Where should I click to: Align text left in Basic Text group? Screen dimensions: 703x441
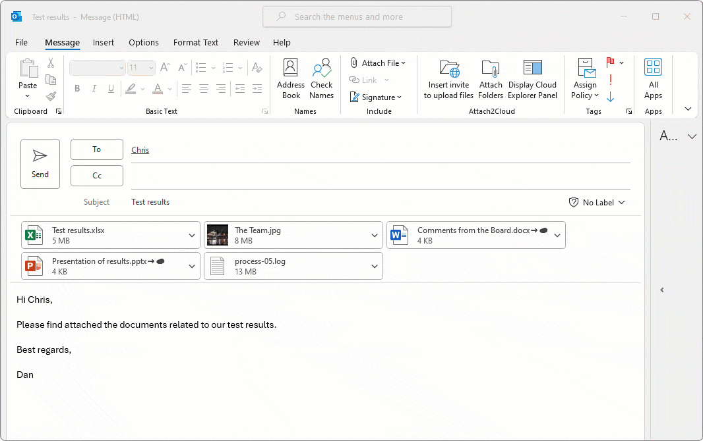pyautogui.click(x=187, y=89)
